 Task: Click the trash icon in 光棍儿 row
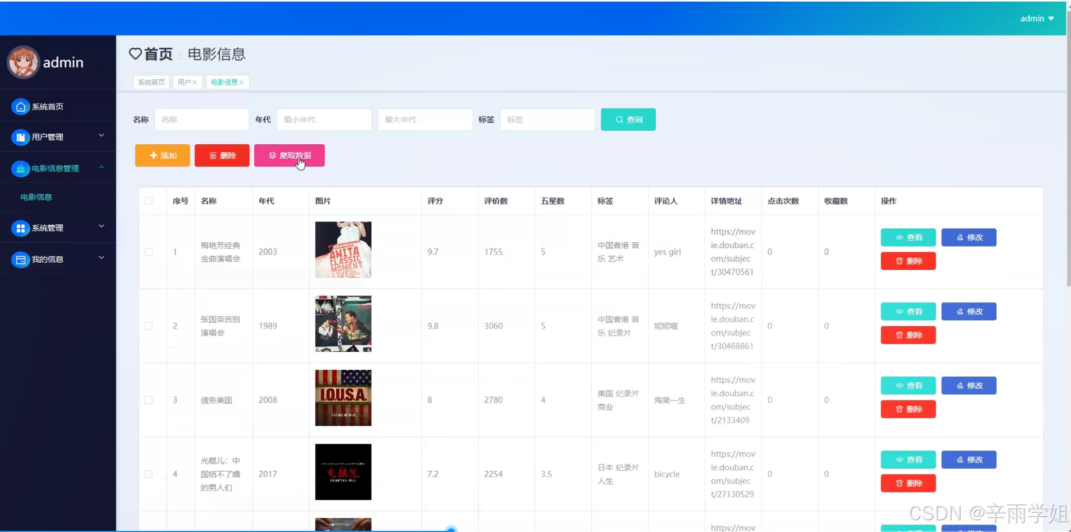[899, 483]
